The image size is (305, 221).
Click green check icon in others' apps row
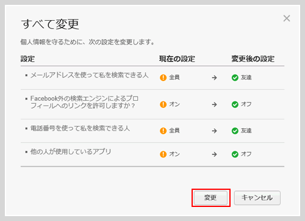[235, 154]
